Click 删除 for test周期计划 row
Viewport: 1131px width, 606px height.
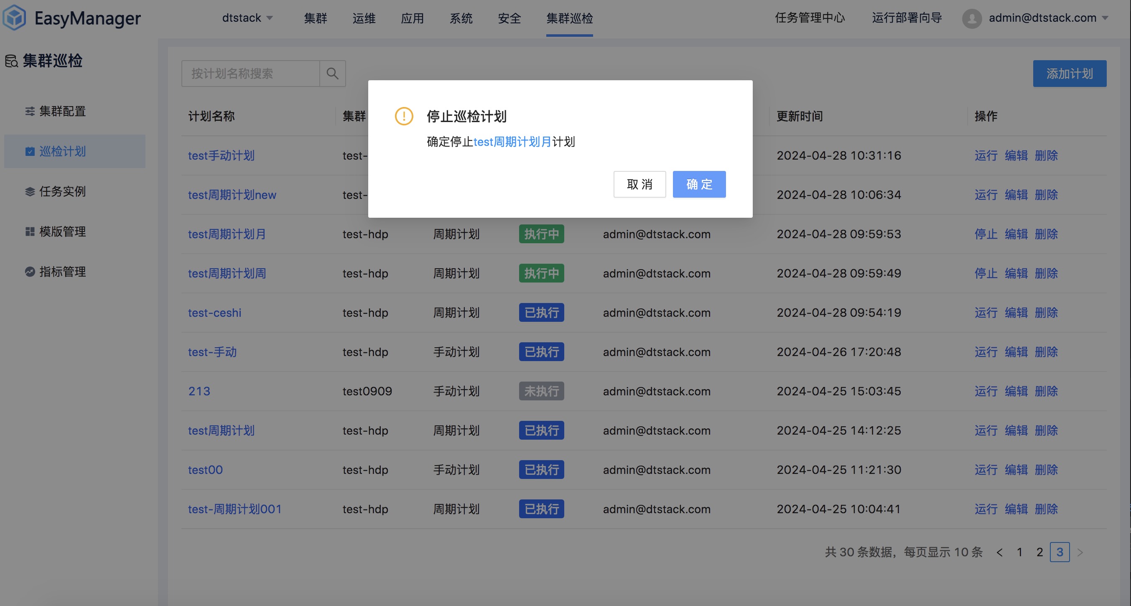pos(1046,430)
